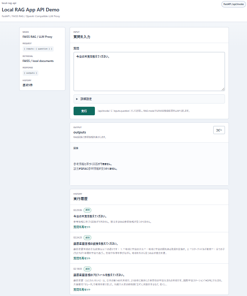247x296 pixels.
Task: Focus the 質問 question textarea
Action: pos(149,72)
